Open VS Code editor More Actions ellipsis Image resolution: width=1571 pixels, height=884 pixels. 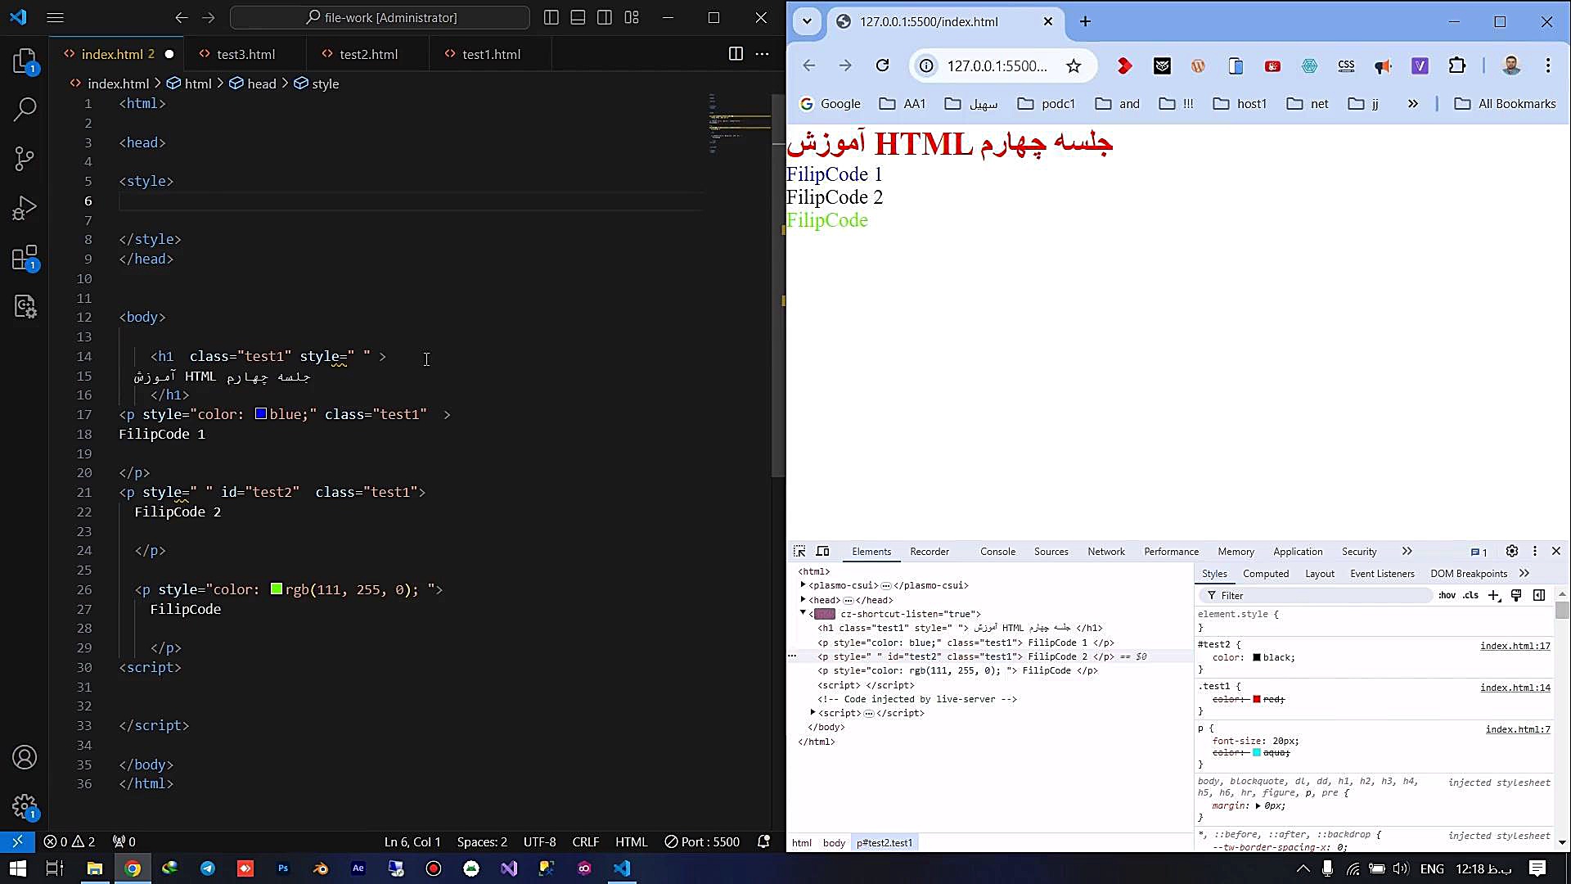[763, 54]
